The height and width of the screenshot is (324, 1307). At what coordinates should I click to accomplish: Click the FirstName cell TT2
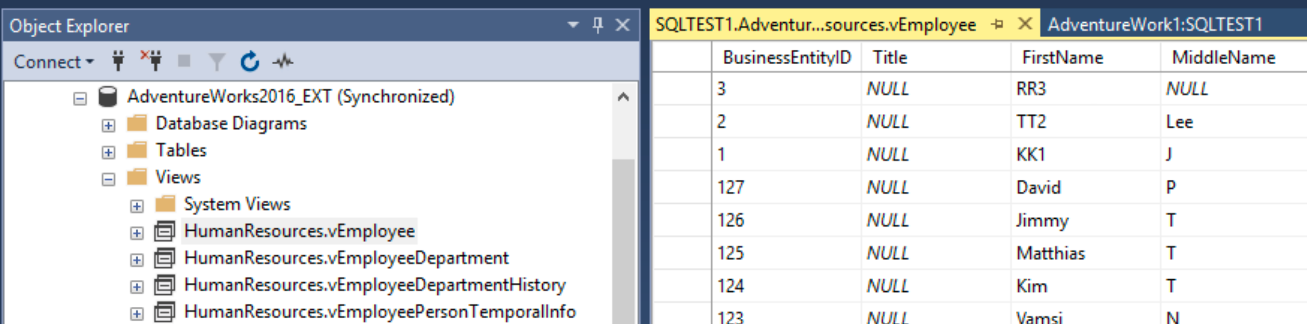click(1086, 121)
